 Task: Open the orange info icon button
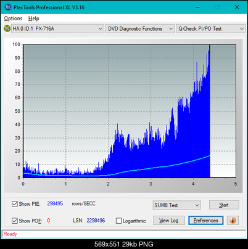(x=233, y=221)
